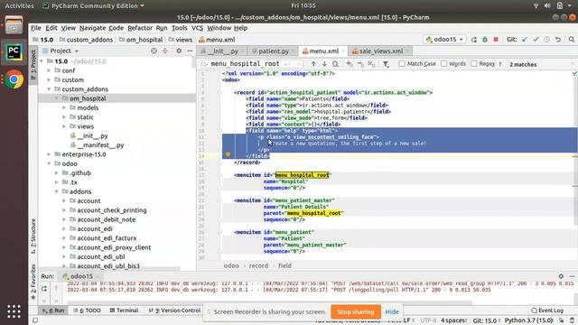Start debugging with the bug icon

point(485,40)
